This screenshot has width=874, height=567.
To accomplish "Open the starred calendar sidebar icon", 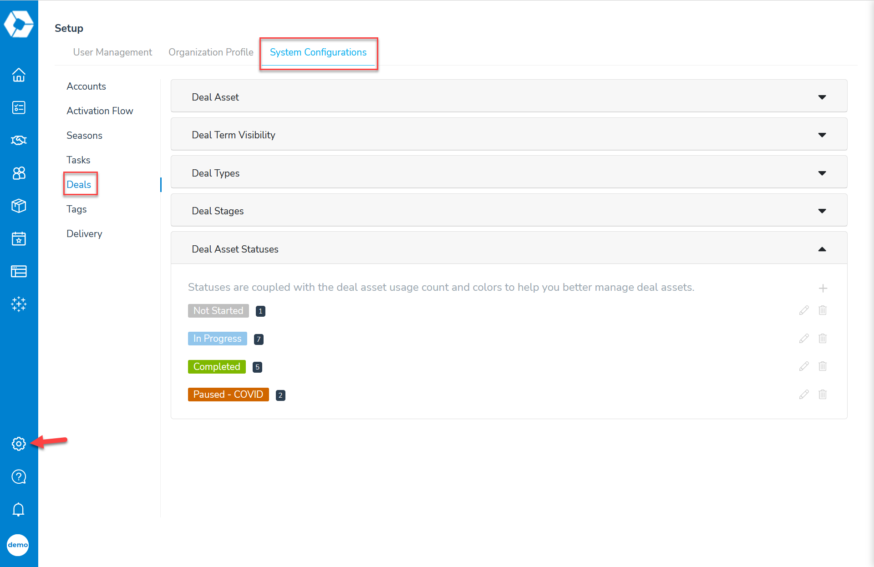I will 19,238.
